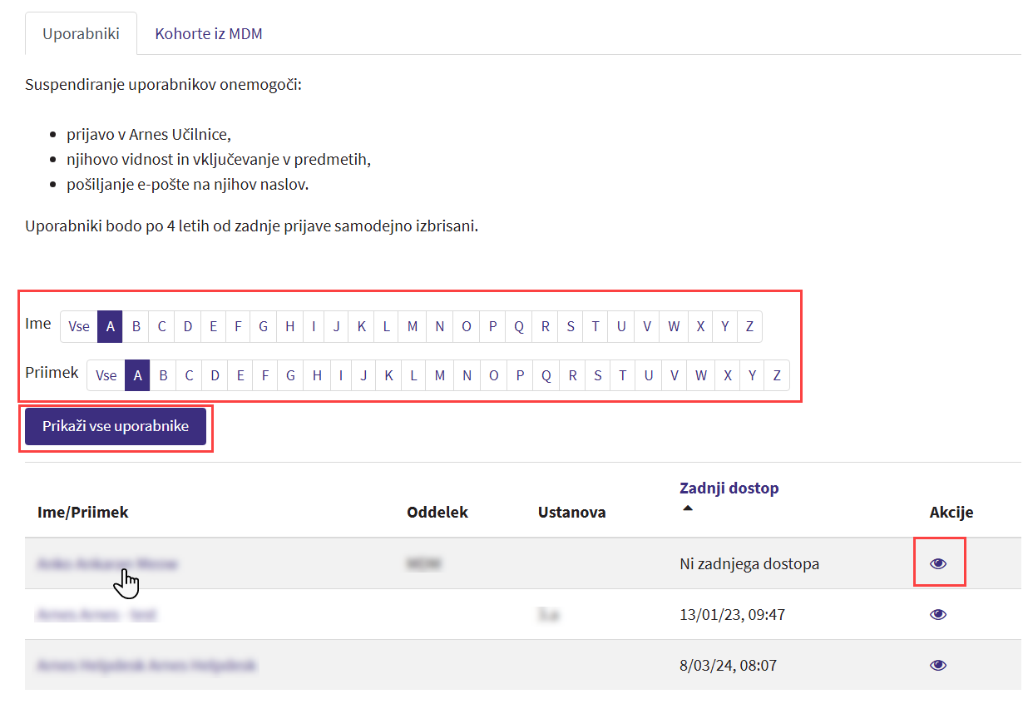The image size is (1023, 714).
Task: Filter Priimek by letter V
Action: pyautogui.click(x=674, y=375)
